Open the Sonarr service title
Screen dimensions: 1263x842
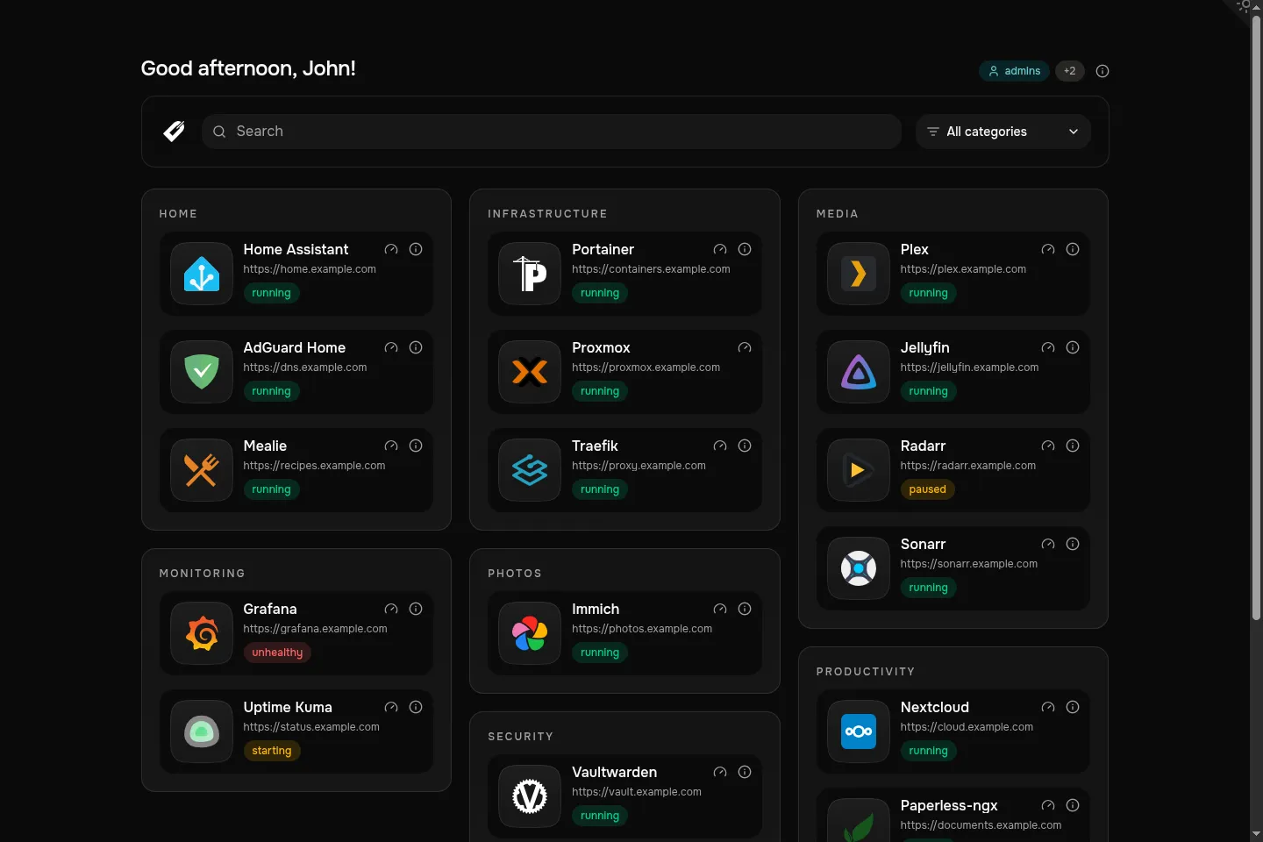923,544
